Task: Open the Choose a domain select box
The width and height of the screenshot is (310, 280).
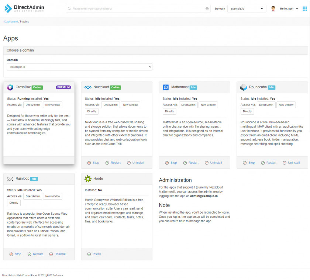Action: (79, 67)
